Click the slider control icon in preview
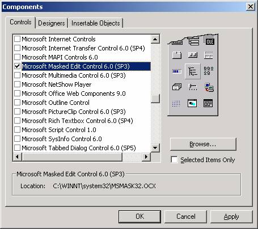 click(193, 87)
